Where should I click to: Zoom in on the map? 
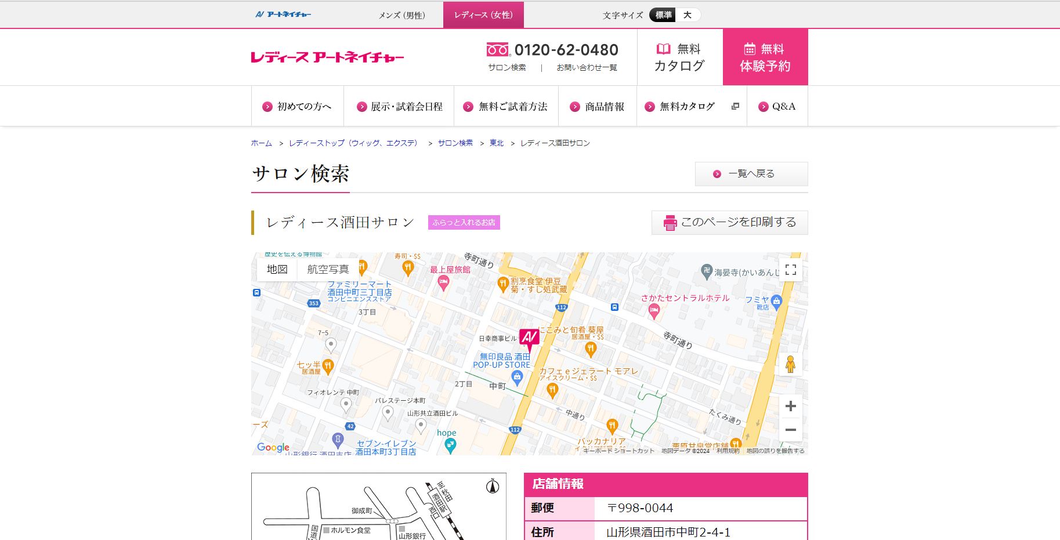[x=790, y=406]
